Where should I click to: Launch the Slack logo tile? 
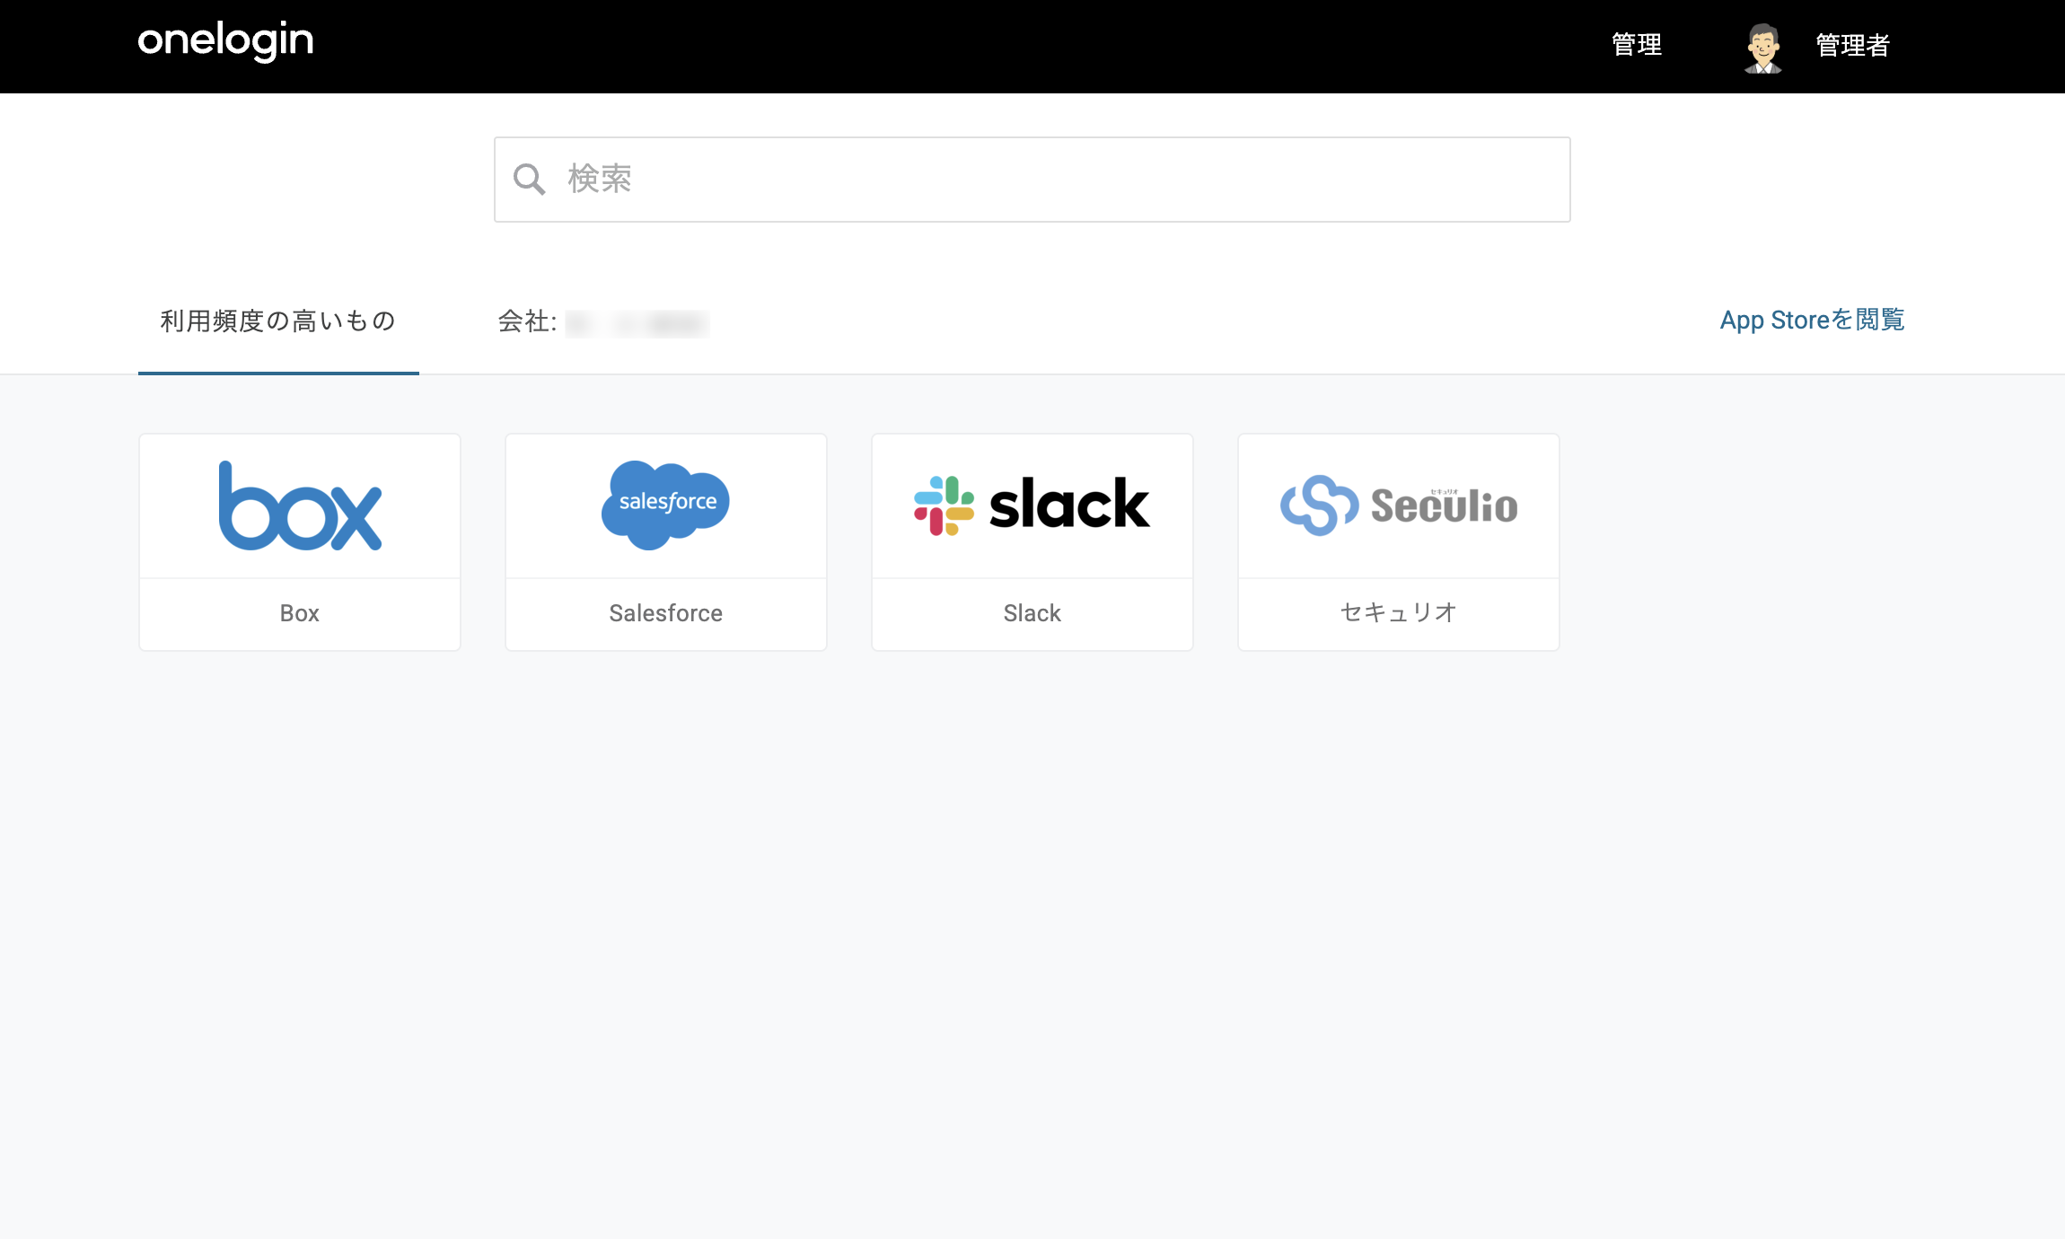1032,506
